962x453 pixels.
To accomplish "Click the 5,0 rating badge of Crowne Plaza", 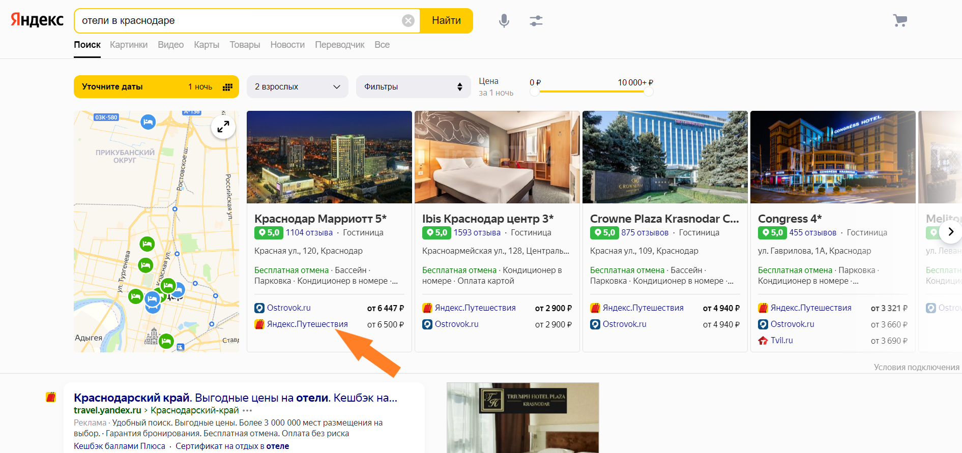I will pos(605,233).
